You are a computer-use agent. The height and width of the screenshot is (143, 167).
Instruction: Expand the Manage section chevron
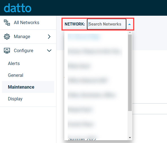pos(49,37)
